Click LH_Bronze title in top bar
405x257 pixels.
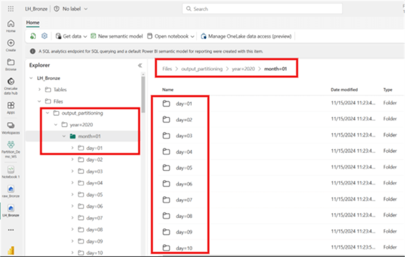pyautogui.click(x=36, y=9)
